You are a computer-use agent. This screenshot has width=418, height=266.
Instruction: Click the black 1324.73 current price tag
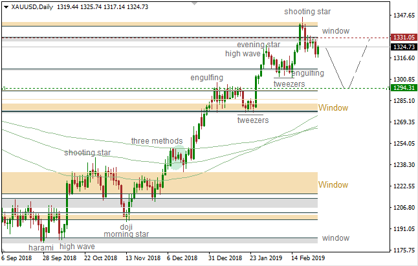403,47
